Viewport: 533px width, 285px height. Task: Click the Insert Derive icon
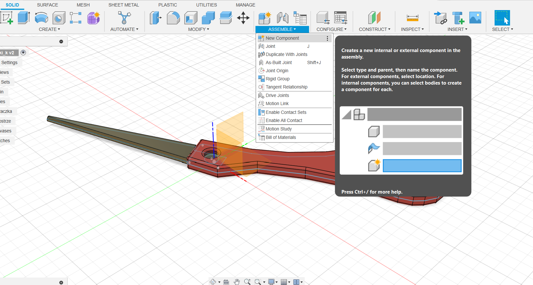pyautogui.click(x=440, y=18)
